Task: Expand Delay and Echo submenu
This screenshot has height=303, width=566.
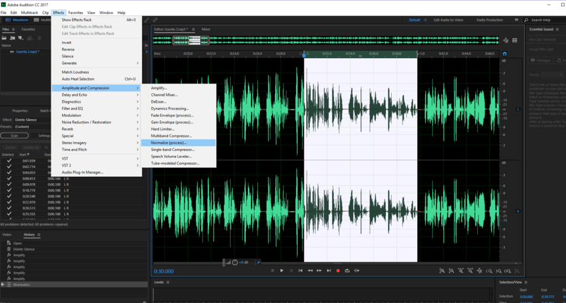Action: click(x=97, y=95)
